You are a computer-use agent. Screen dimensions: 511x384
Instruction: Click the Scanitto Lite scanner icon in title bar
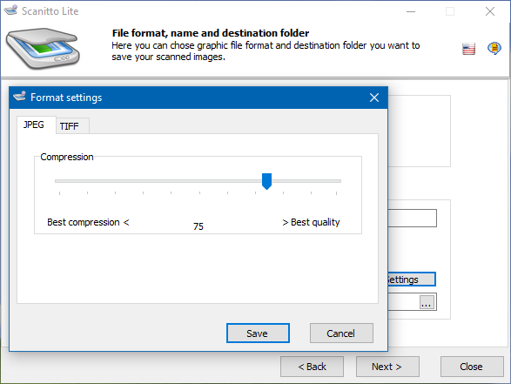point(10,10)
